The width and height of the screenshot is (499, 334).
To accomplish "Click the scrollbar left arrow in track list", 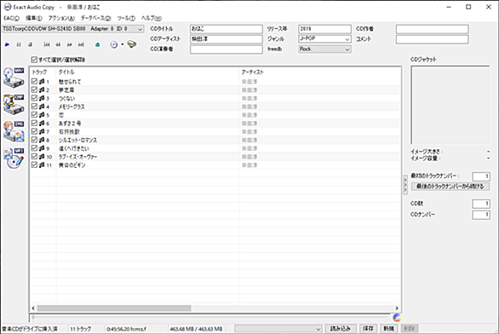I will (x=33, y=308).
